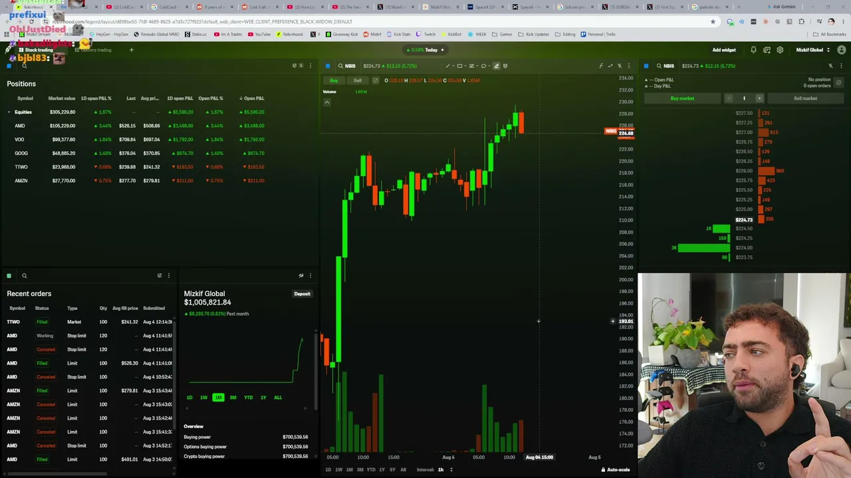
Task: Select the 5Y range below the chart
Action: (x=392, y=469)
